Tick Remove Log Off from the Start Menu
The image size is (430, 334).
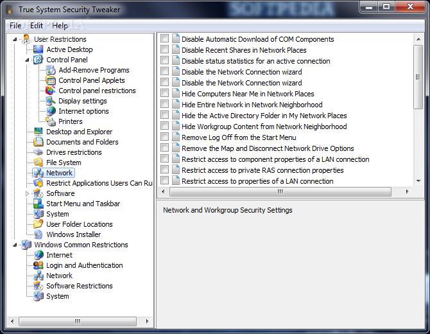pyautogui.click(x=164, y=137)
